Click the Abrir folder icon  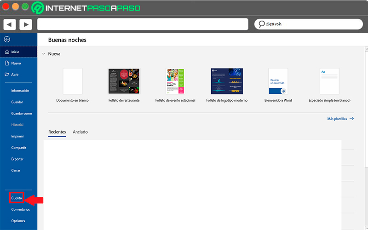[7, 75]
